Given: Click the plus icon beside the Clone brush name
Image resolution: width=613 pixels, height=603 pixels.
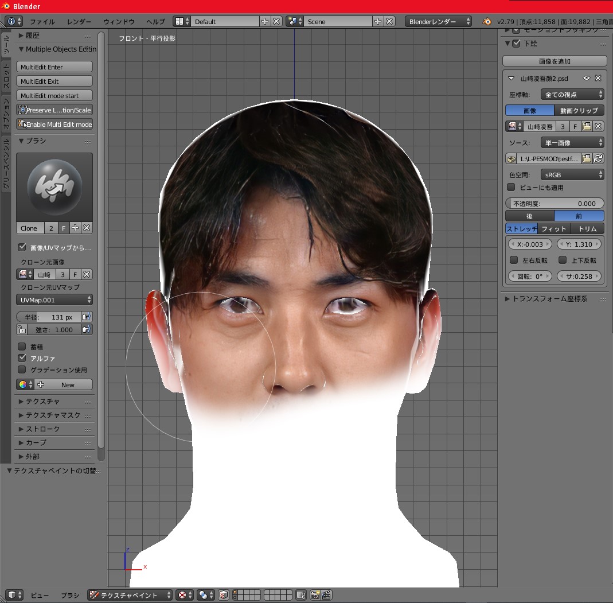Looking at the screenshot, I should pyautogui.click(x=75, y=228).
